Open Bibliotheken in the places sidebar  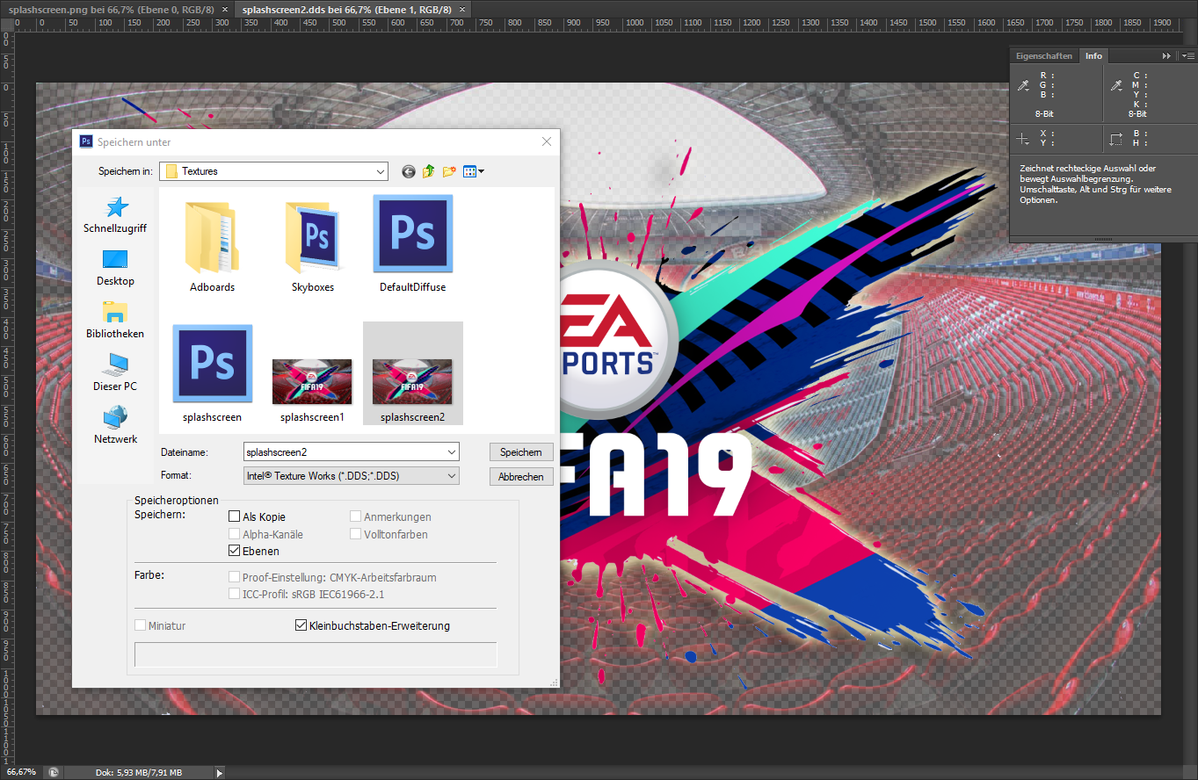click(x=115, y=321)
